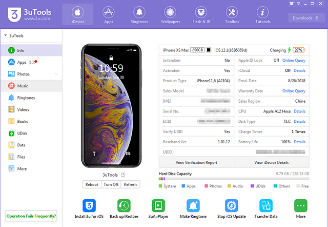Click the Back up/Restore icon

tap(124, 206)
